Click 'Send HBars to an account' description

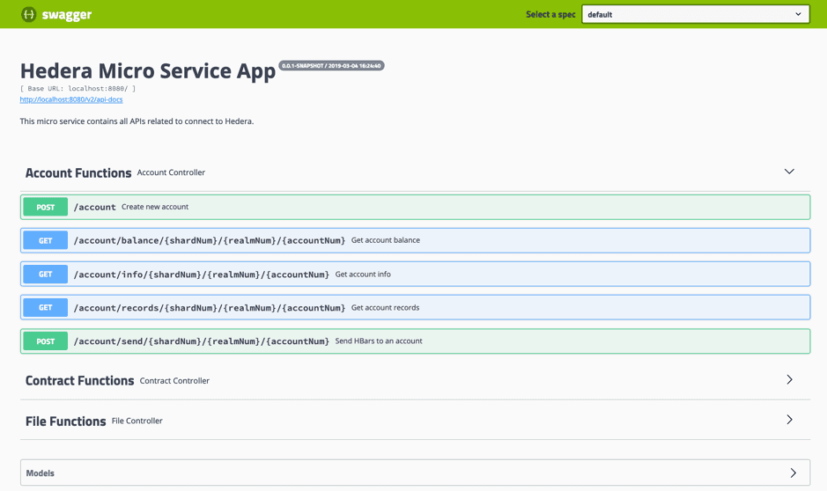379,341
